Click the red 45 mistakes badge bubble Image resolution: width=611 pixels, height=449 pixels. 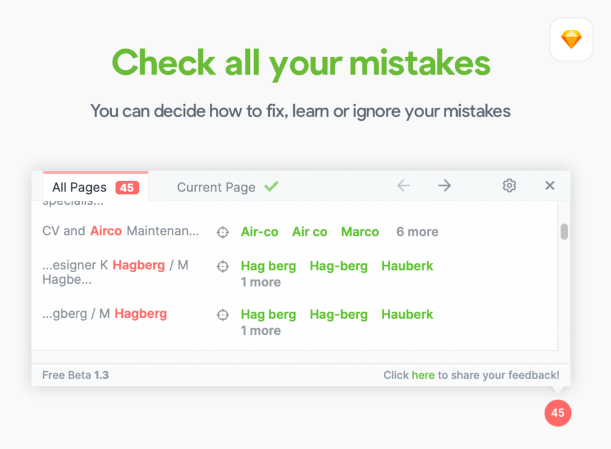click(x=557, y=413)
